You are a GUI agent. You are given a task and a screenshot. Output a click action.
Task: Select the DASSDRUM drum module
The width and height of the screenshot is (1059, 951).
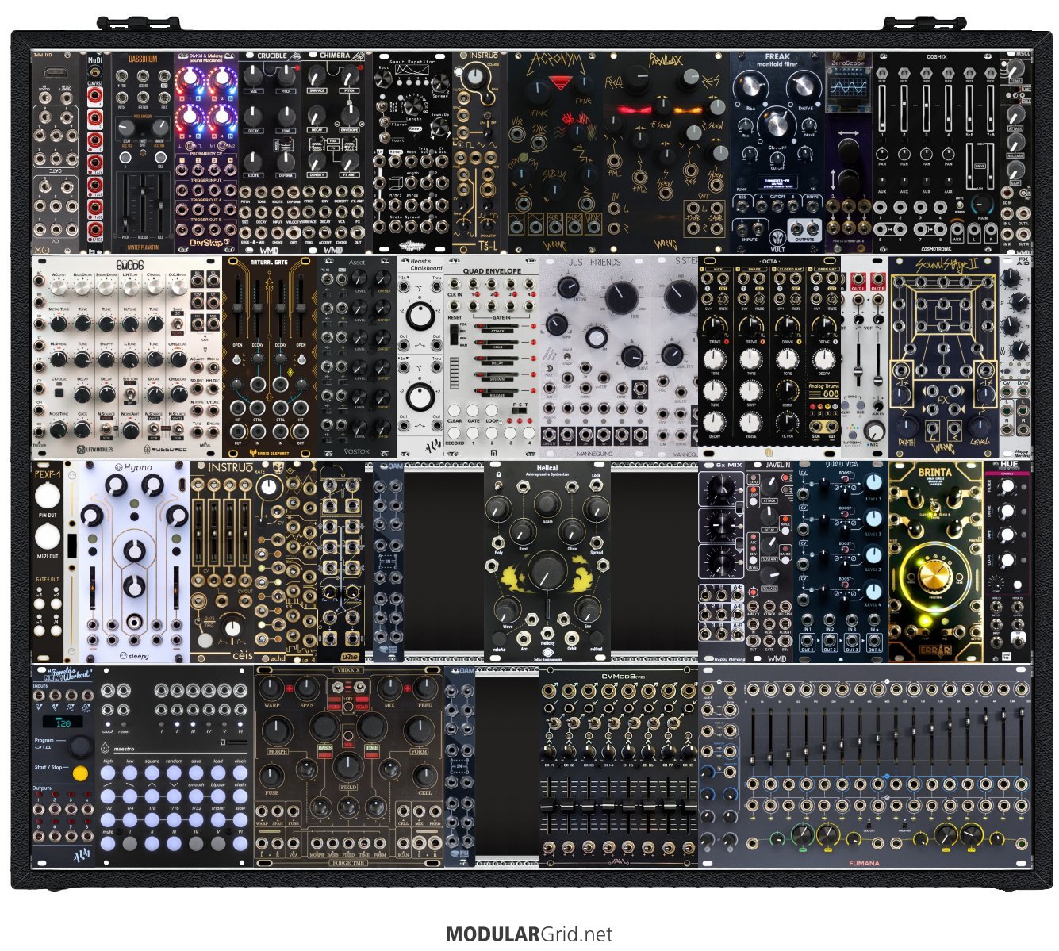[143, 151]
